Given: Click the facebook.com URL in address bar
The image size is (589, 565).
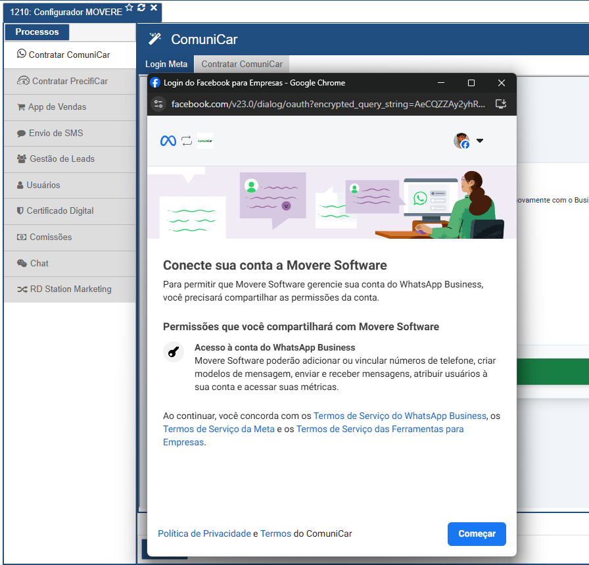Looking at the screenshot, I should (x=328, y=104).
